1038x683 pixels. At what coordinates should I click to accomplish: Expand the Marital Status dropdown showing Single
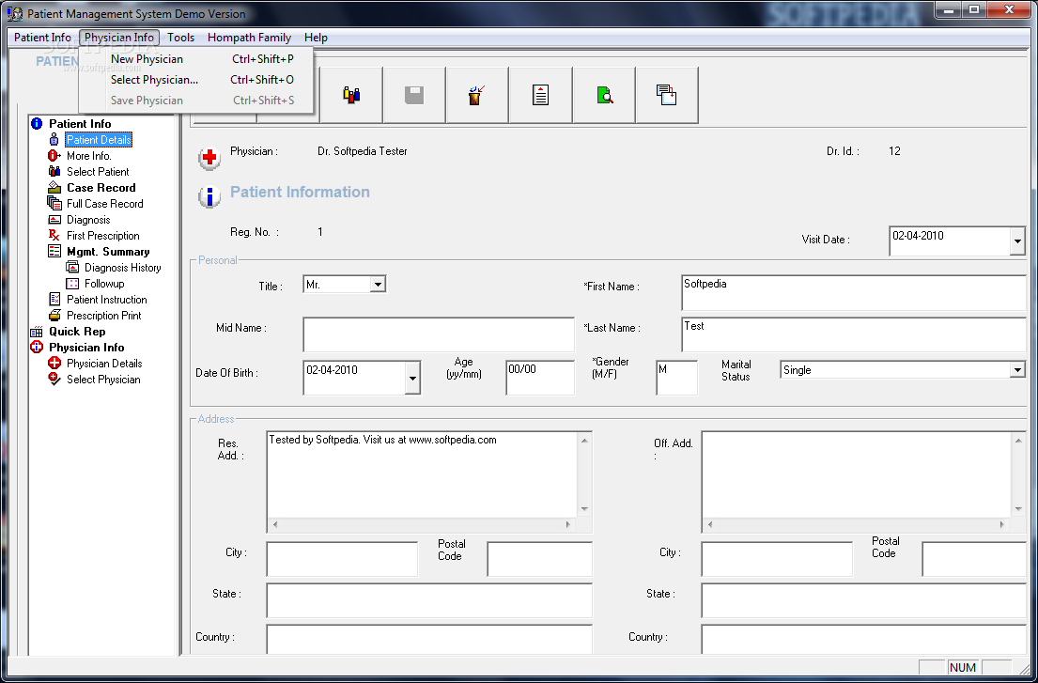[1017, 370]
